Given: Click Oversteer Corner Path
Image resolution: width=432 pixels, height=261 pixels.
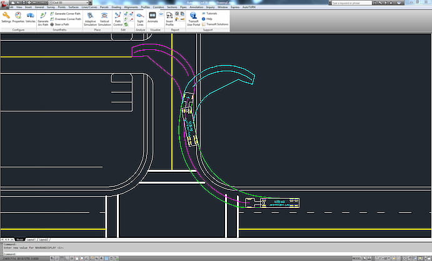Looking at the screenshot, I should [66, 19].
